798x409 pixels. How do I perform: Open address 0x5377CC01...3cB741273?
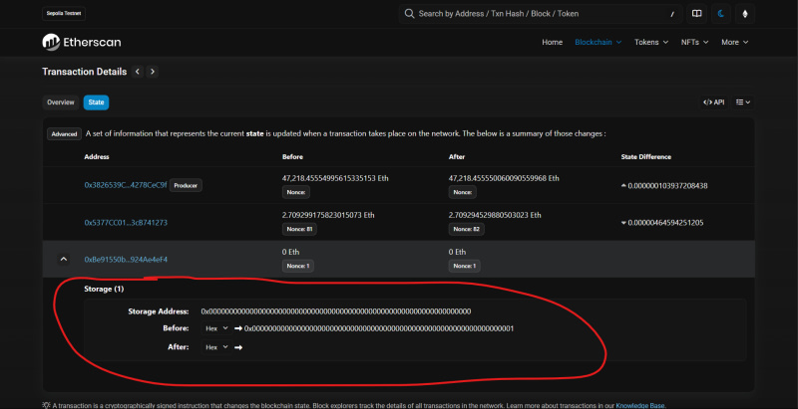coord(126,222)
